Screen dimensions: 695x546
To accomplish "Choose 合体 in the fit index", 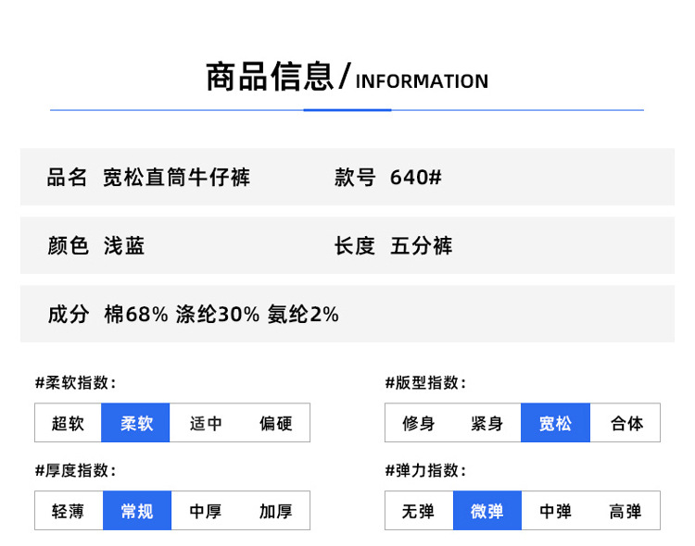I will tap(625, 424).
